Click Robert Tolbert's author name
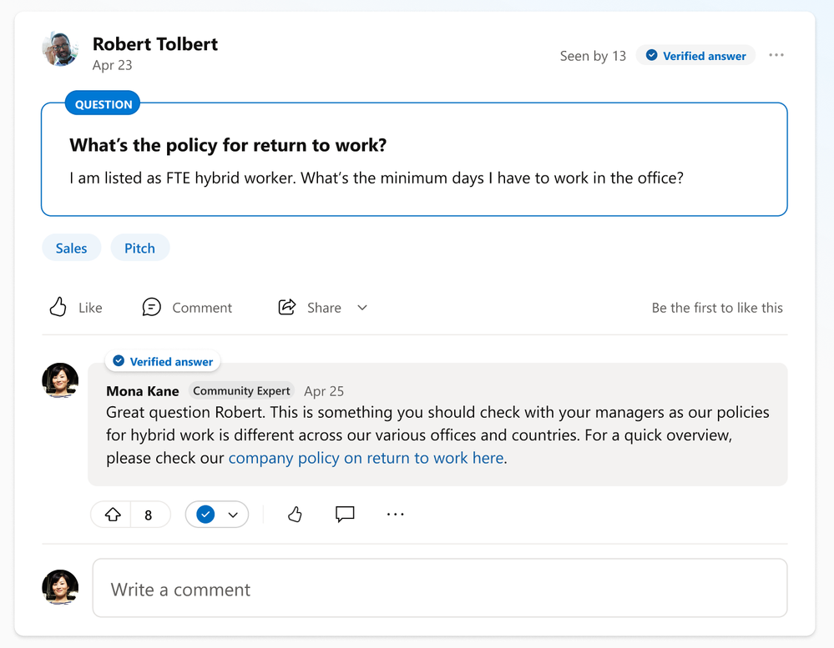 (x=155, y=44)
